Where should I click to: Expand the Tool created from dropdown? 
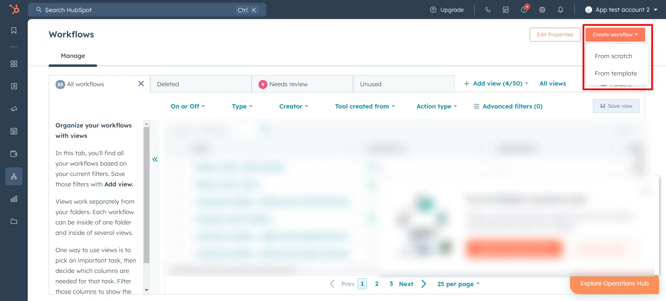pyautogui.click(x=365, y=106)
